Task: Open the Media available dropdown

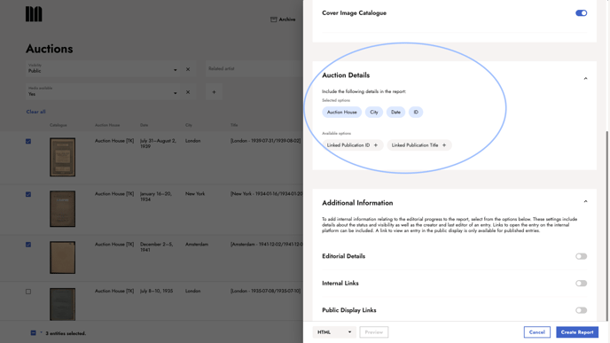Action: 102,92
